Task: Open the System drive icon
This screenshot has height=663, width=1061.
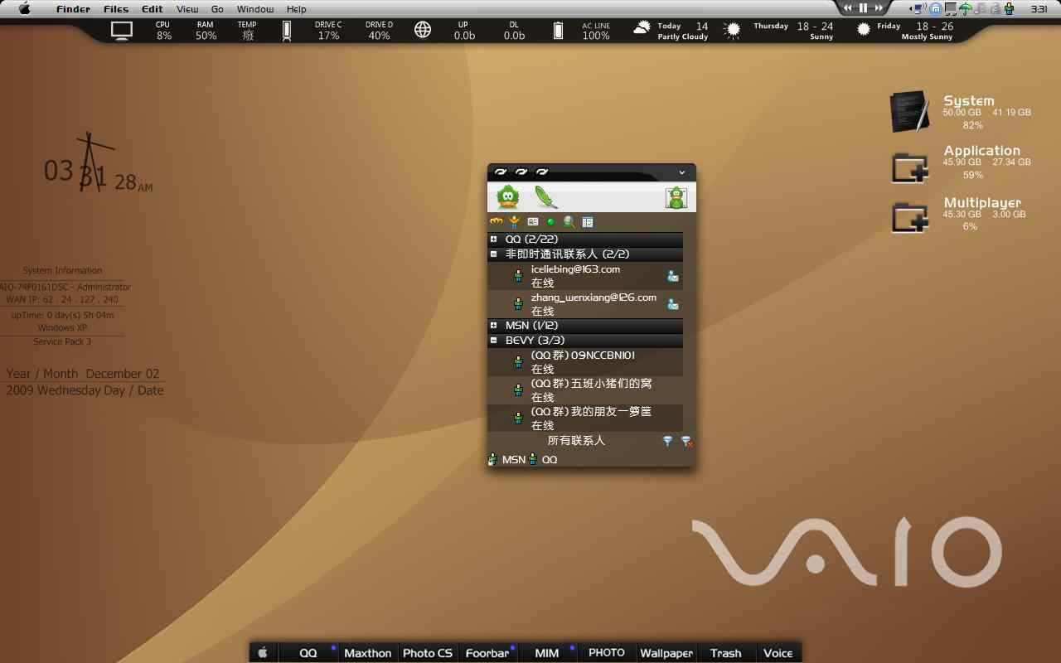Action: point(910,111)
